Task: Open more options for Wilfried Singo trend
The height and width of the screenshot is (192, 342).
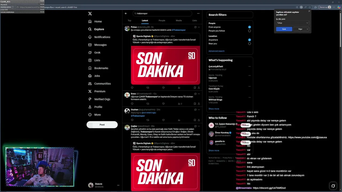Action: pyautogui.click(x=250, y=97)
